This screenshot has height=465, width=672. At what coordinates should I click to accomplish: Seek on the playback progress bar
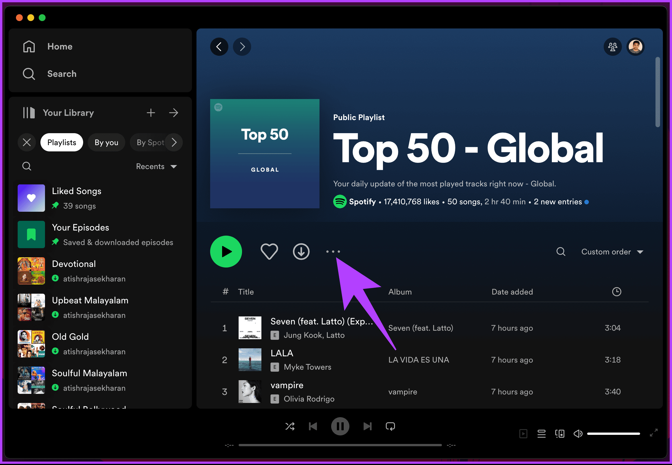tap(340, 445)
